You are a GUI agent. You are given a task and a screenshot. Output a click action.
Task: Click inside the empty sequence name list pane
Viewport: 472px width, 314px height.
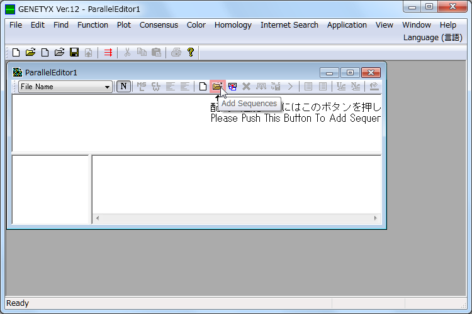(50, 190)
